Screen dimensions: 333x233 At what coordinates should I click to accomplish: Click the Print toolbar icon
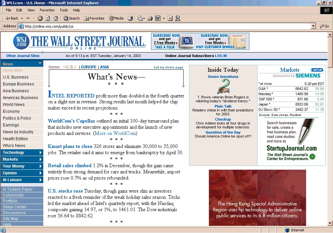click(150, 18)
